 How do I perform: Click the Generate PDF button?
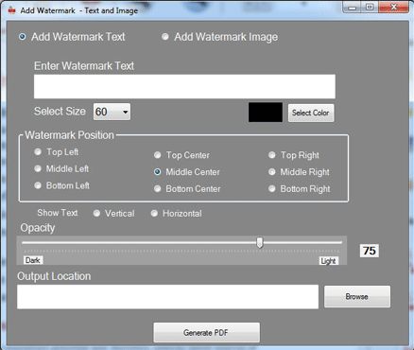[207, 332]
